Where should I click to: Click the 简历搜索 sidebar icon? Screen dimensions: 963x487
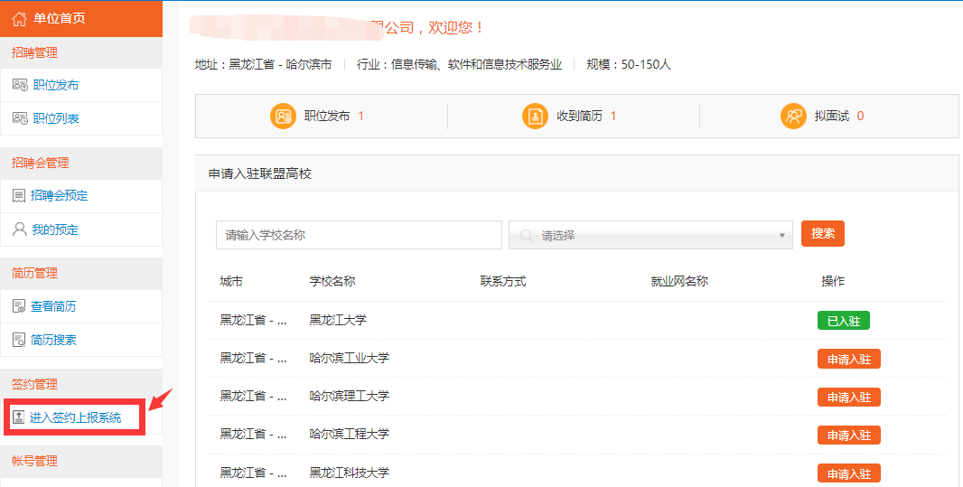[19, 340]
